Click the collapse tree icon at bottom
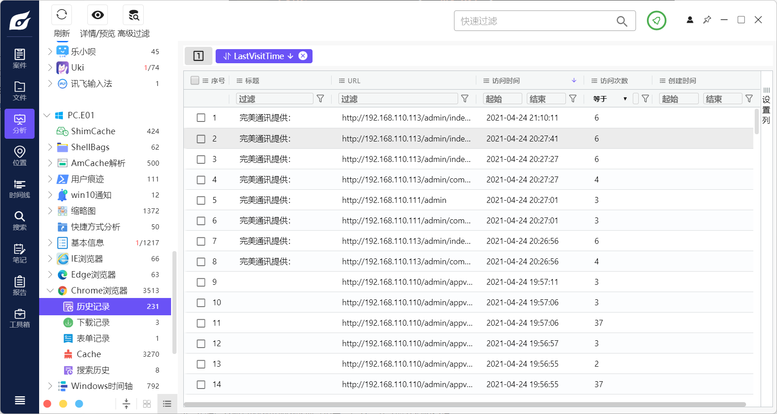The height and width of the screenshot is (414, 777). pyautogui.click(x=126, y=404)
